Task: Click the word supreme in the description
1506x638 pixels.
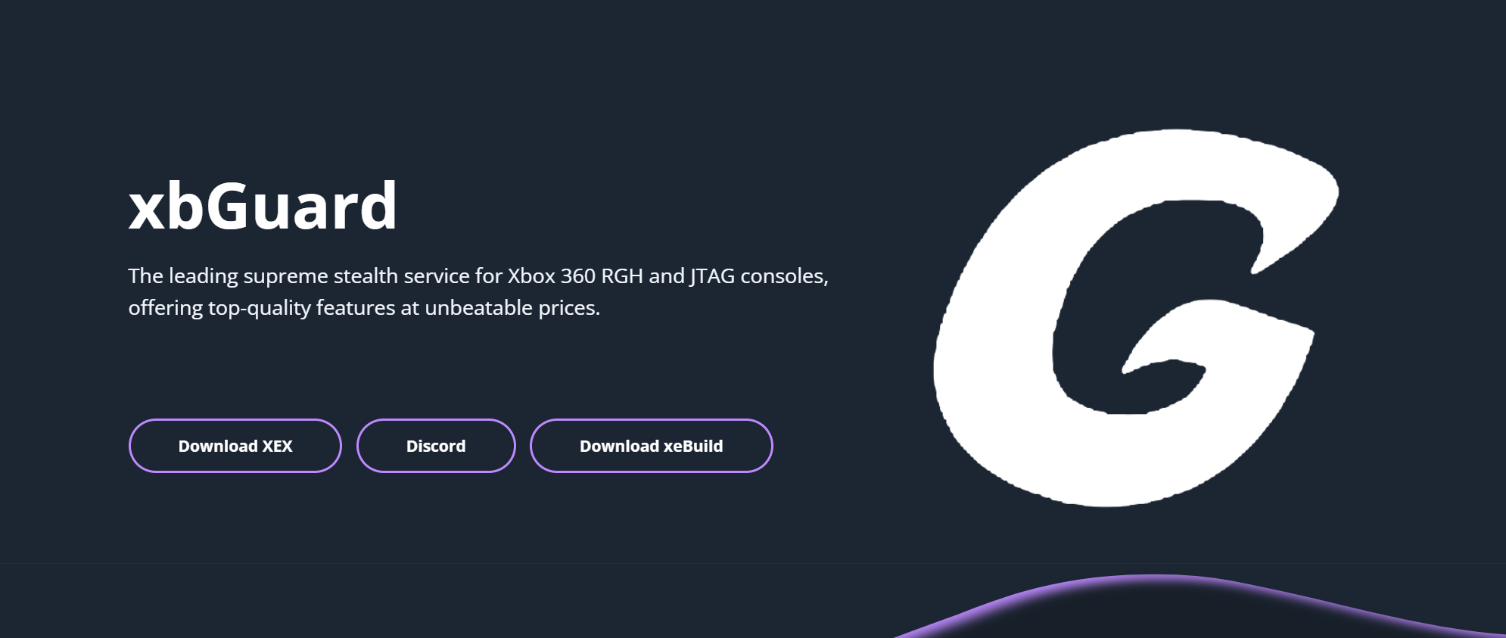Action: pos(285,276)
